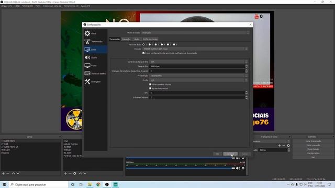Open source properties gear in sources toolbar
This screenshot has width=335, height=188.
click(74, 173)
